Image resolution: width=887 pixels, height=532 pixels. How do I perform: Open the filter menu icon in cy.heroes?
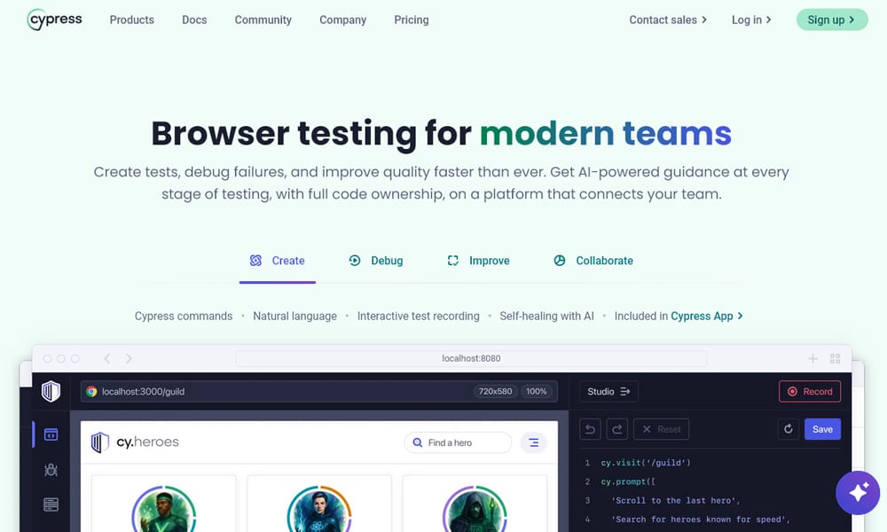point(533,442)
